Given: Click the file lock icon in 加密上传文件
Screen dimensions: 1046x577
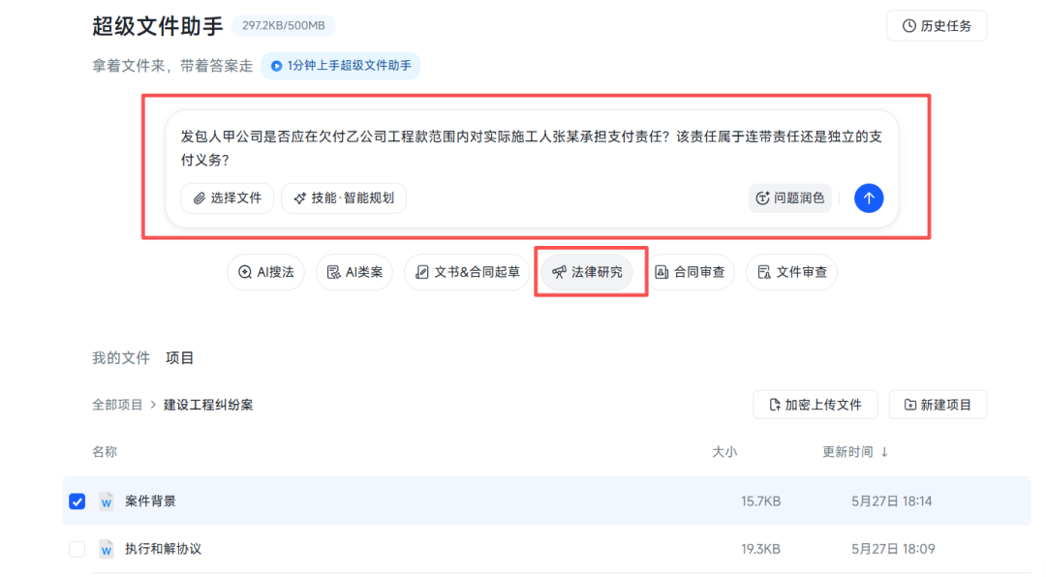Looking at the screenshot, I should coord(775,405).
